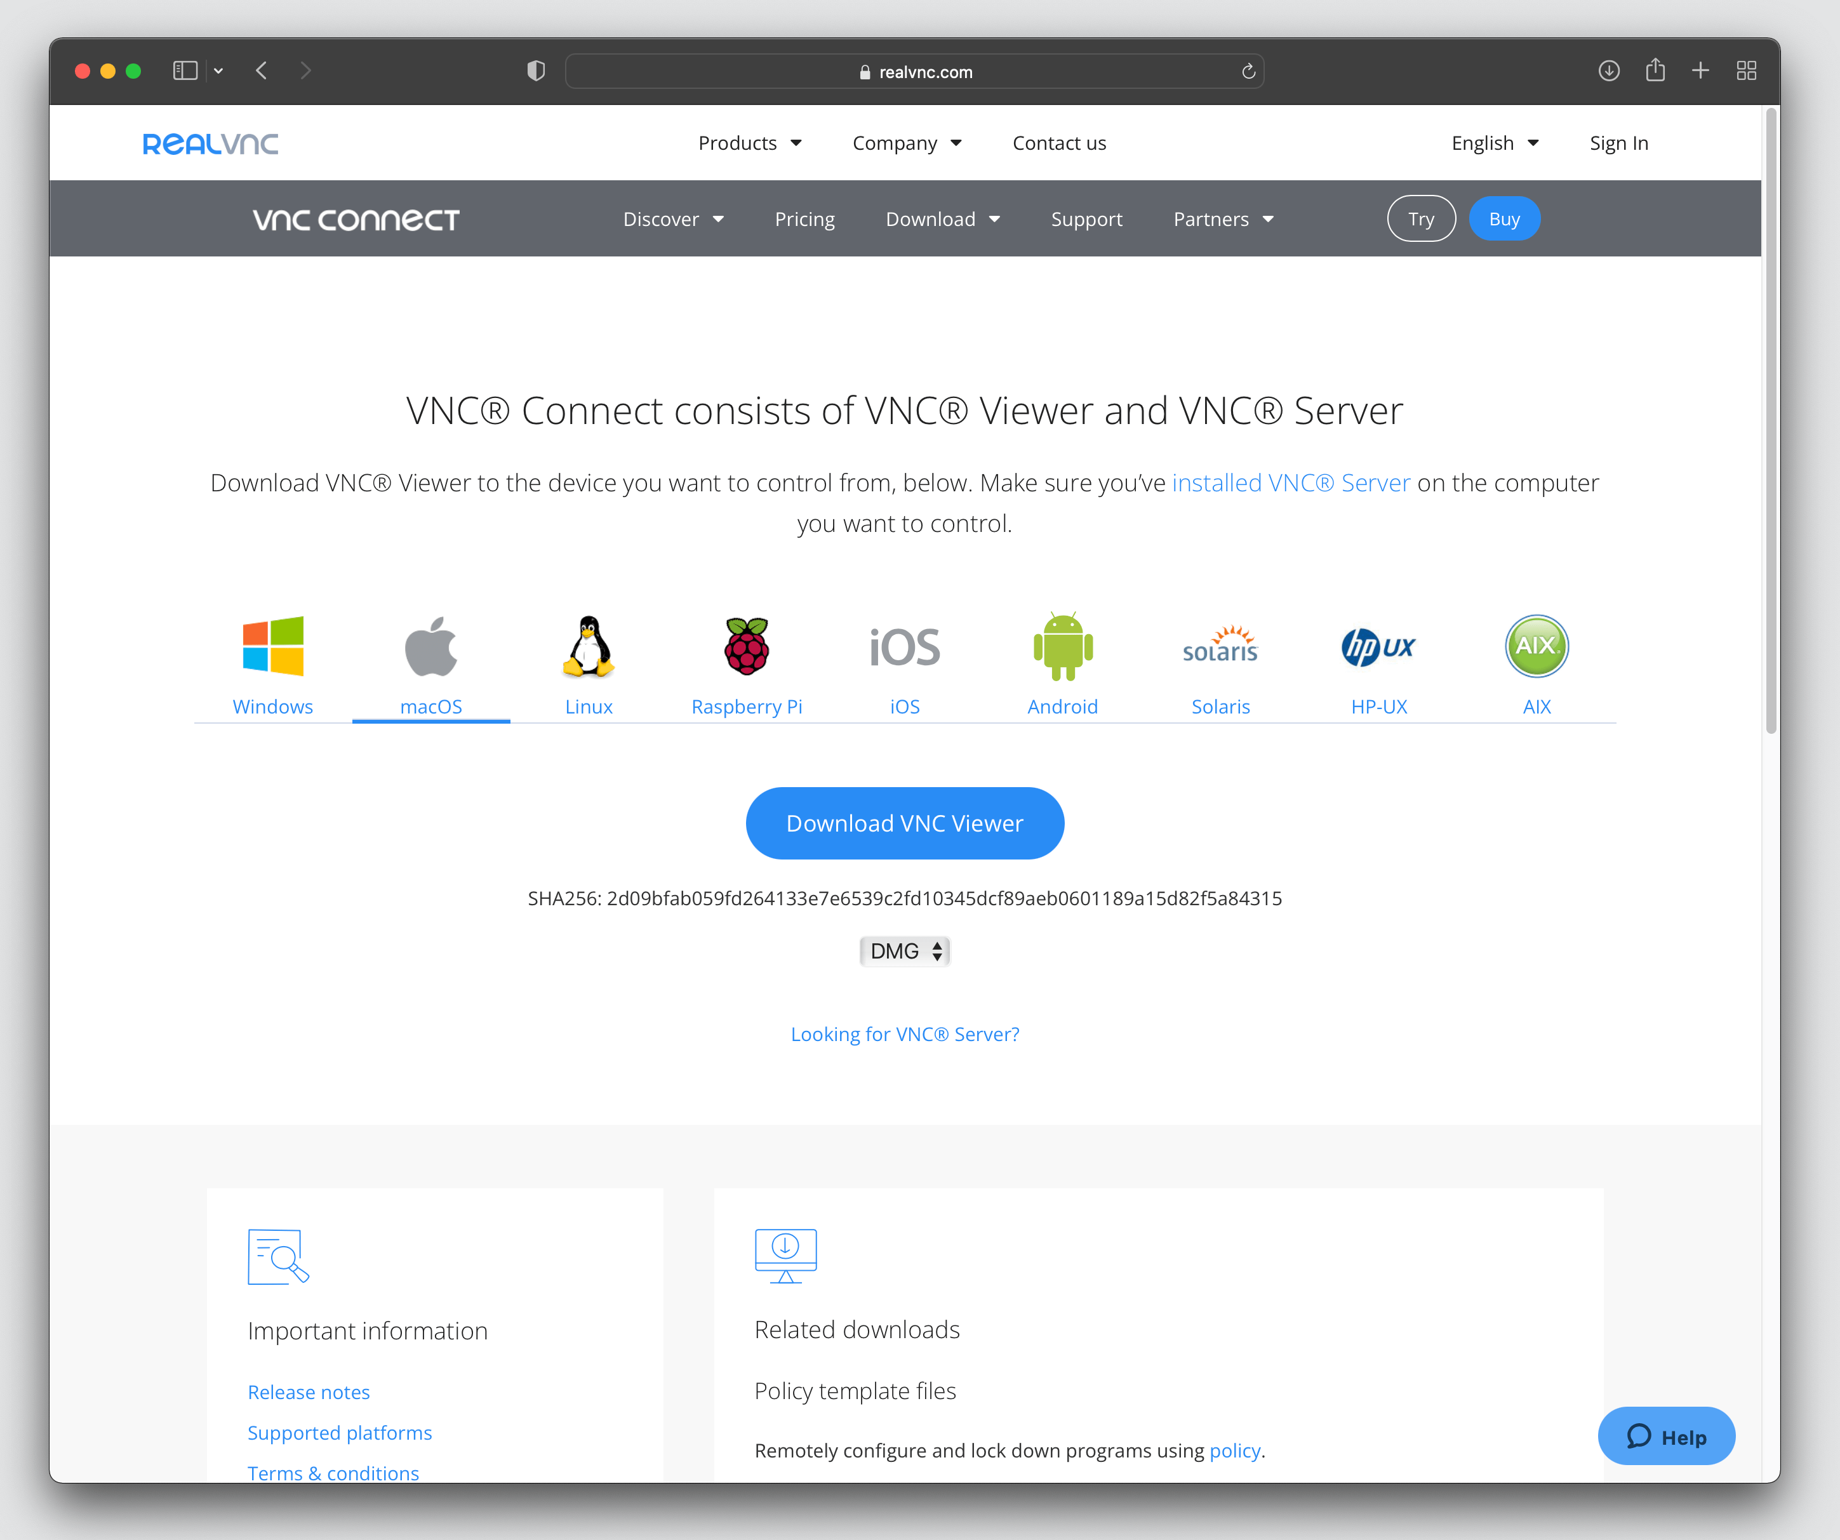Image resolution: width=1840 pixels, height=1540 pixels.
Task: Open Looking for VNC® Server? link
Action: click(905, 1035)
